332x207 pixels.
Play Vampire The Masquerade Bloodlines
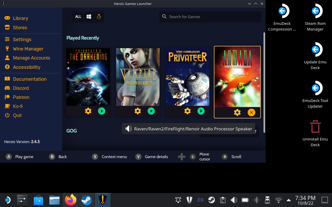[151, 111]
